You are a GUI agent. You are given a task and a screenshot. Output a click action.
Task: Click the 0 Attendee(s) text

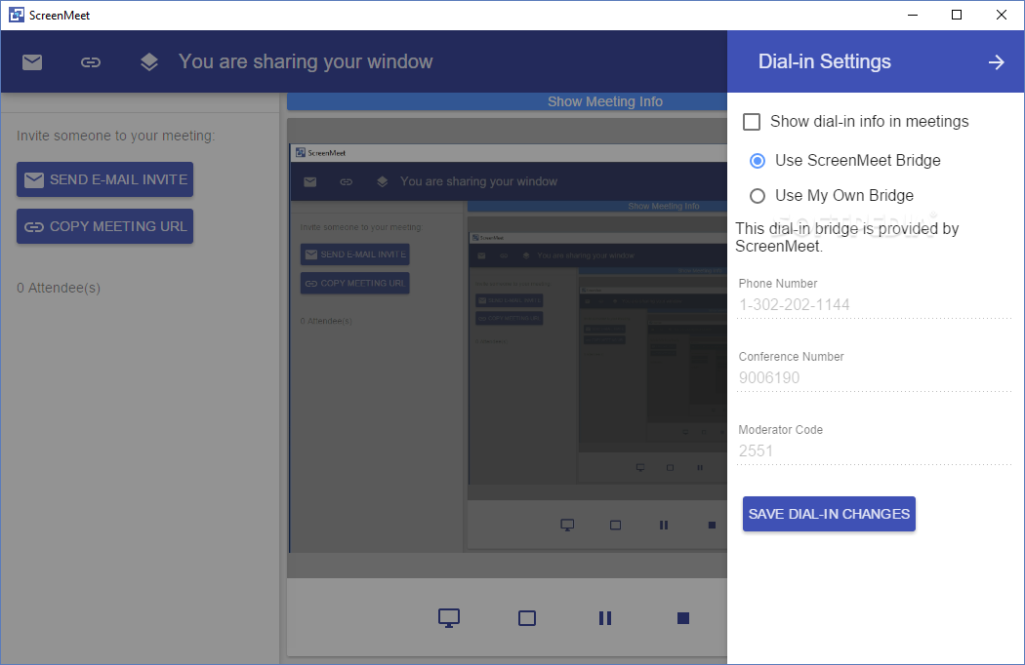[59, 288]
